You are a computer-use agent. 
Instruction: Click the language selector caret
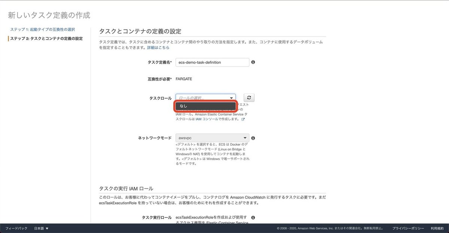pyautogui.click(x=48, y=228)
